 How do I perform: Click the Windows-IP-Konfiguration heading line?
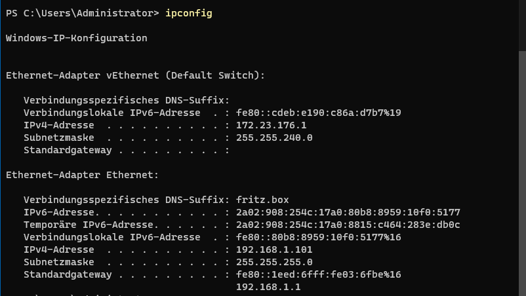pyautogui.click(x=76, y=38)
